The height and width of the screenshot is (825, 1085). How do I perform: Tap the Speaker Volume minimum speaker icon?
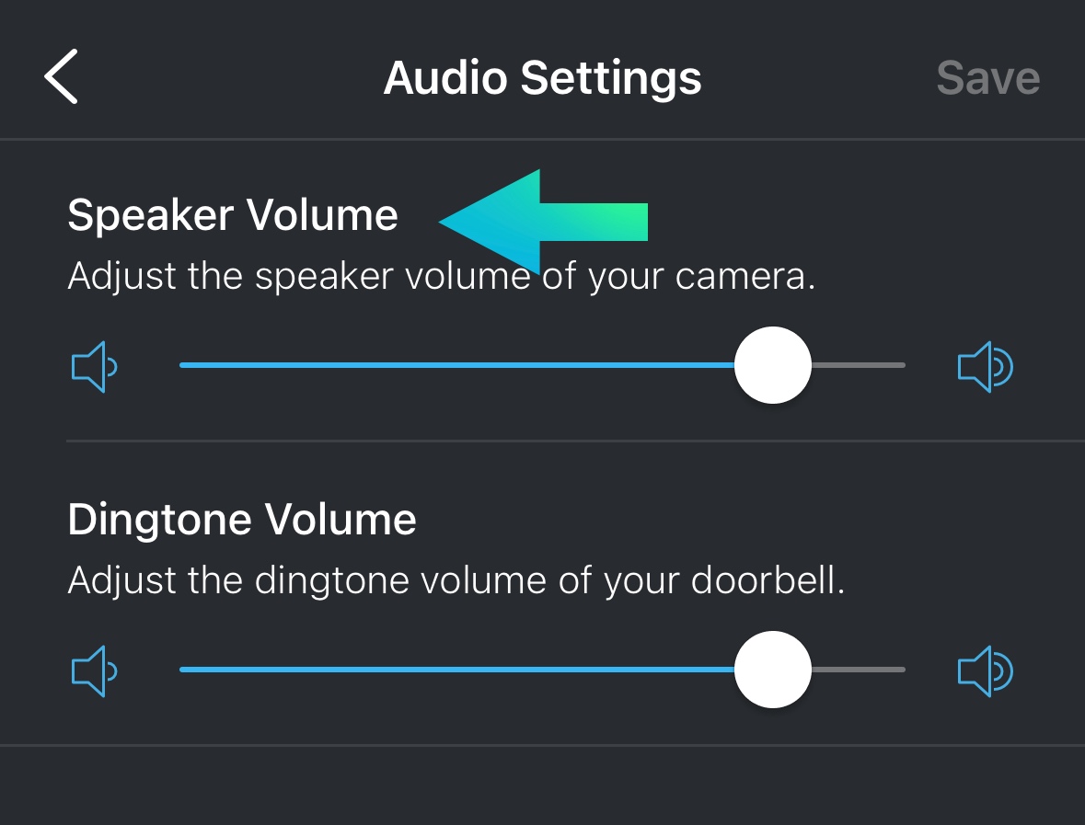(x=94, y=367)
